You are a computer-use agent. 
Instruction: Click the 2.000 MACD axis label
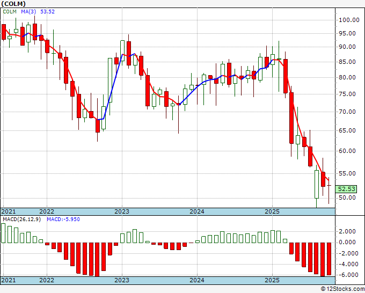pyautogui.click(x=347, y=232)
